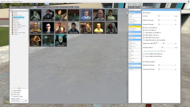Uncheck Keep Corpses checkbox
This screenshot has width=190, height=107.
coord(12,95)
